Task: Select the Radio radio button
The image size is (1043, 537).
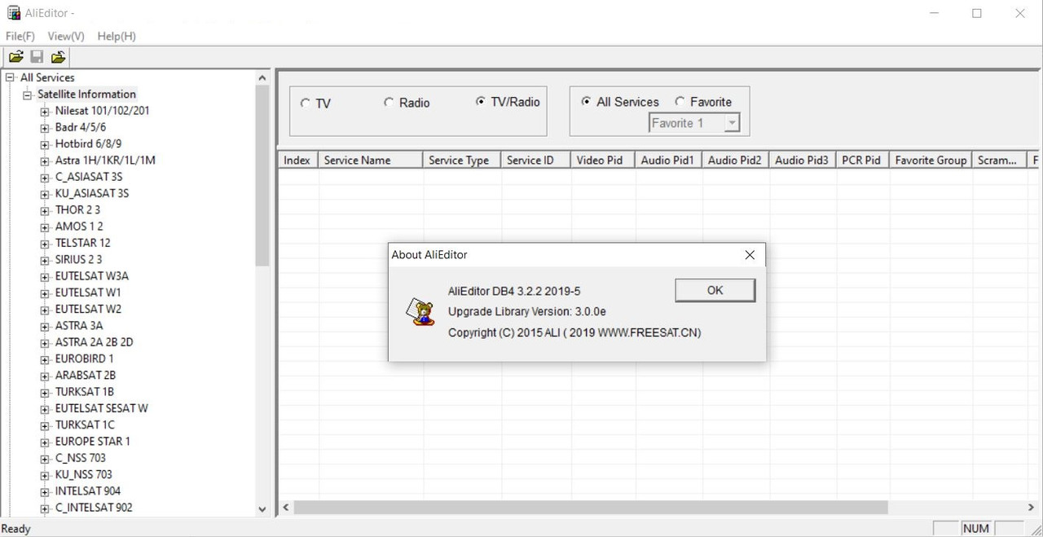Action: click(x=389, y=103)
